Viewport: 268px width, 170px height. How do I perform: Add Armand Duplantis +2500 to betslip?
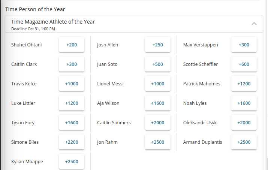click(x=244, y=142)
